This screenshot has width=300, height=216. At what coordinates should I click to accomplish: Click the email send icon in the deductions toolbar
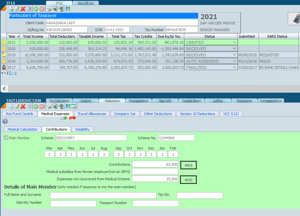pos(55,107)
